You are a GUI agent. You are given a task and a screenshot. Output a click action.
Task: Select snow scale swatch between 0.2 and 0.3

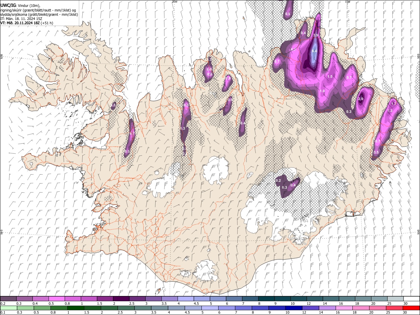coord(8,299)
